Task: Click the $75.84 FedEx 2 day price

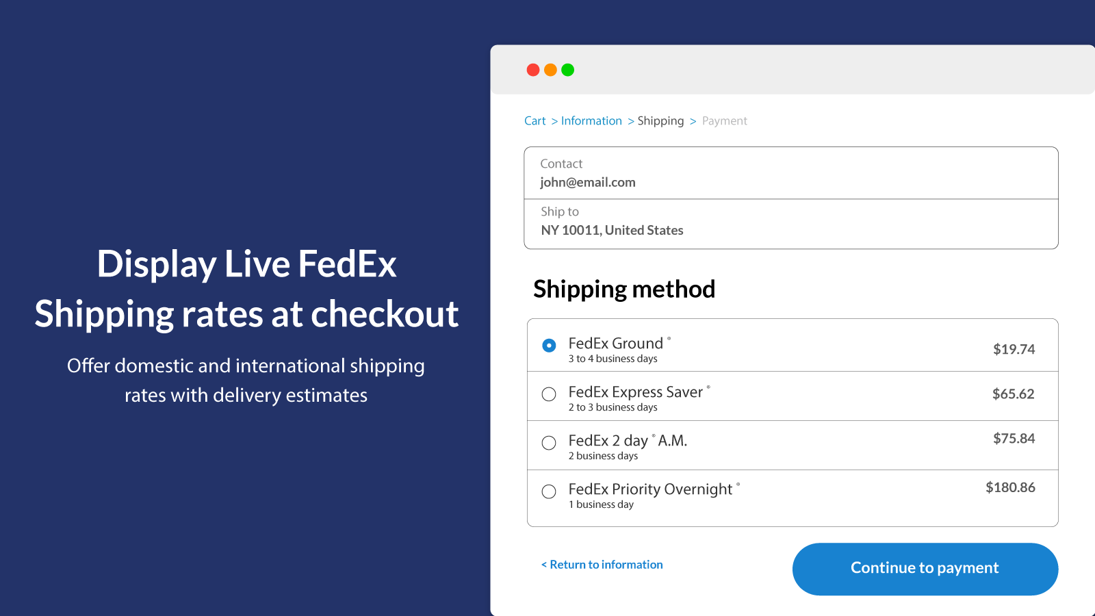Action: (x=1014, y=438)
